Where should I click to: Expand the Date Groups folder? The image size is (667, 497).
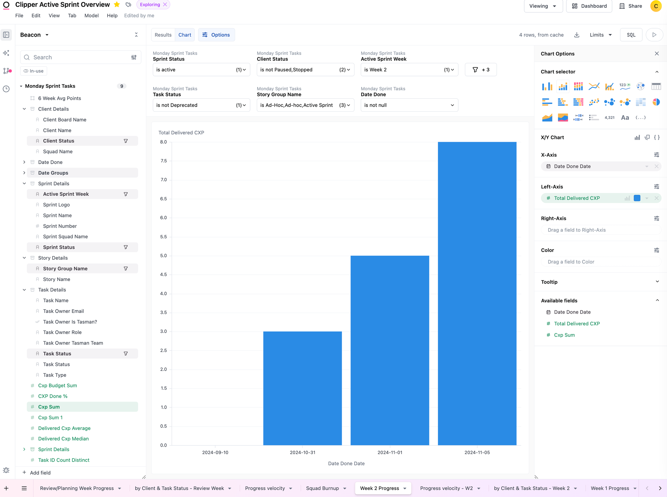pyautogui.click(x=24, y=173)
